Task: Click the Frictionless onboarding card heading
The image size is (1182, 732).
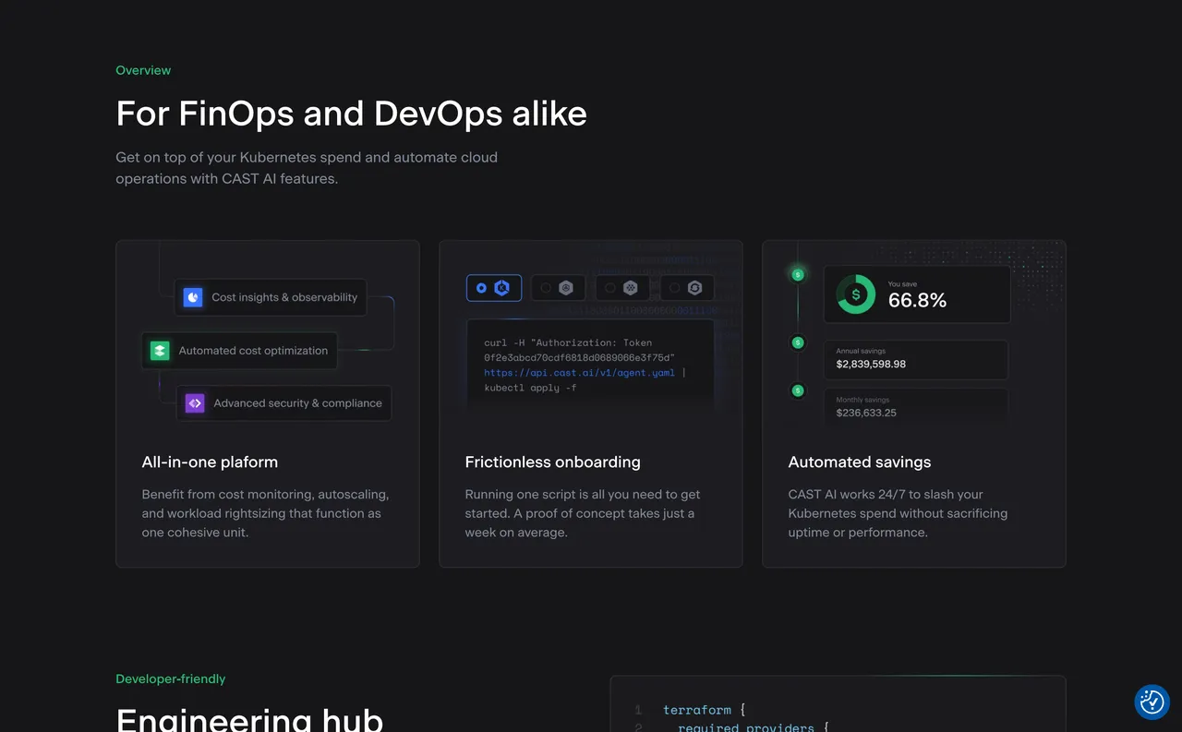Action: pos(552,462)
